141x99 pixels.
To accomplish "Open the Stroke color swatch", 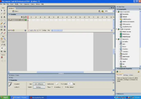I will point(4,45).
